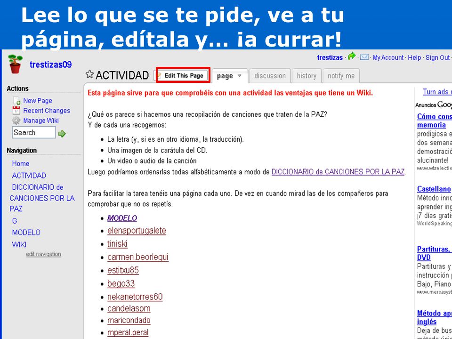452x339 pixels.
Task: Open ACTIVIDAD in Navigation sidebar
Action: point(29,176)
